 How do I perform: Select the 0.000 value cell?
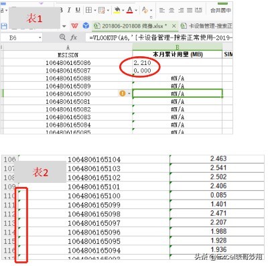(x=178, y=70)
